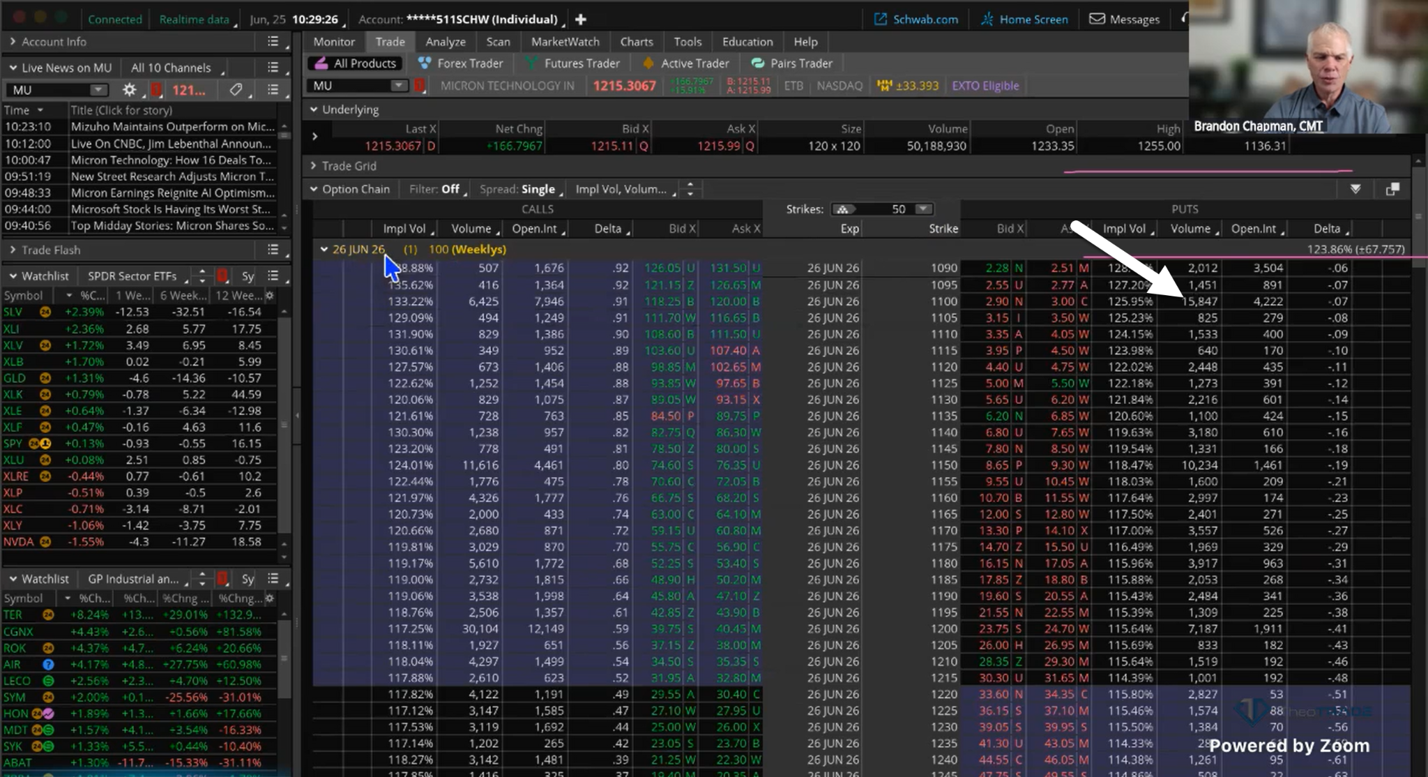1428x777 pixels.
Task: Open the Impl Vol, Volum... layout dropdown
Action: click(x=624, y=189)
